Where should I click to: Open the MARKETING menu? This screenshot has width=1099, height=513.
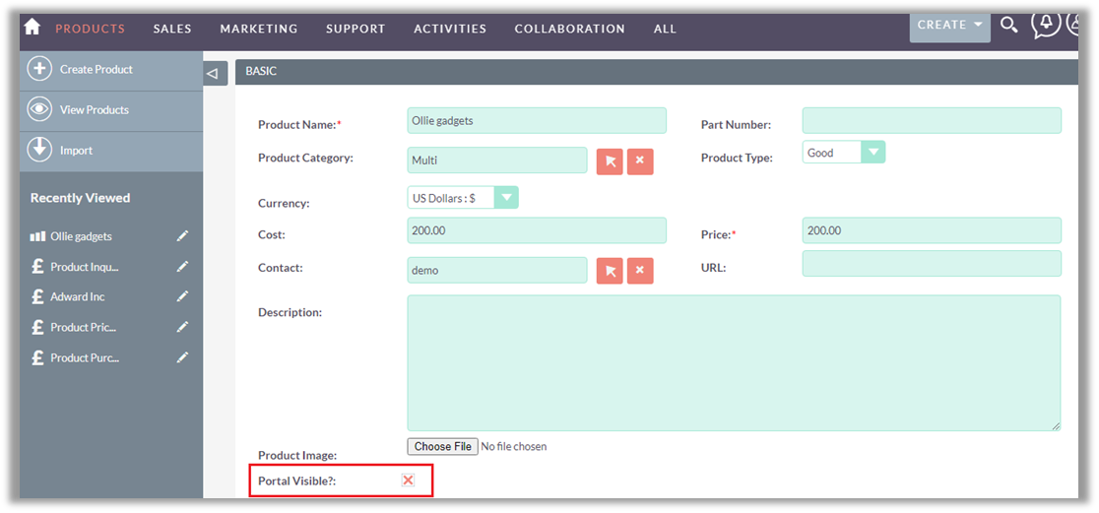point(259,29)
